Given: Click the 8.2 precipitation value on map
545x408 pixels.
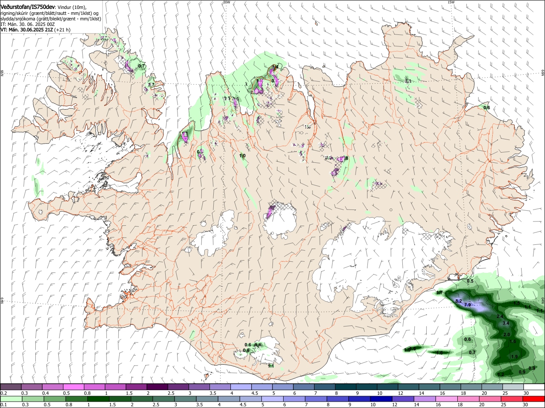Looking at the screenshot, I should (459, 301).
